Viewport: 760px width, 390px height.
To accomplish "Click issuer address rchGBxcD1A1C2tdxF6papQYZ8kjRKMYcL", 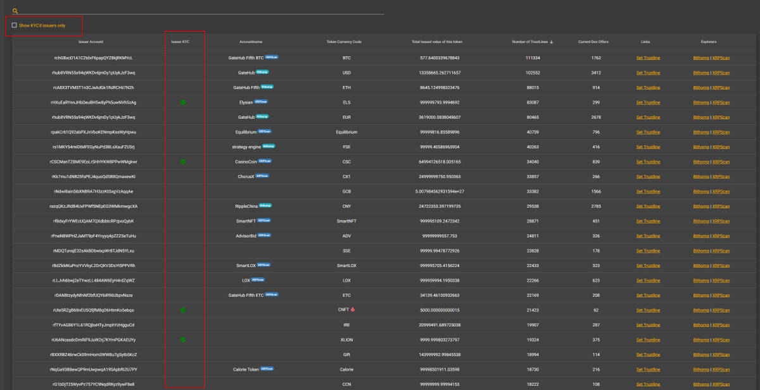I will click(93, 58).
